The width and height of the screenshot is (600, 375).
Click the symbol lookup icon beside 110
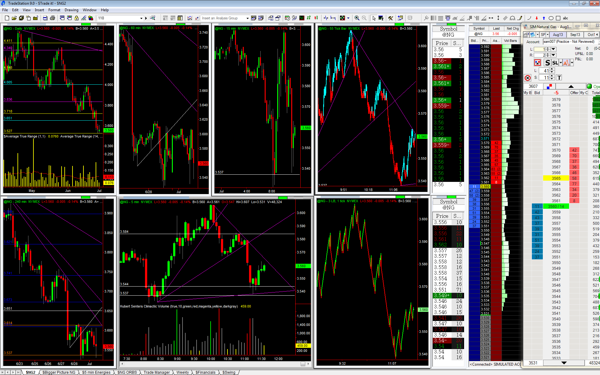point(152,18)
